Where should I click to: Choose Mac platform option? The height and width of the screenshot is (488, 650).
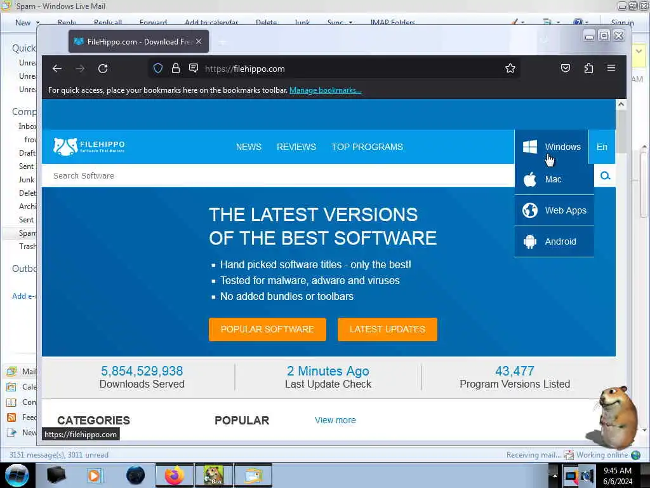click(x=554, y=179)
